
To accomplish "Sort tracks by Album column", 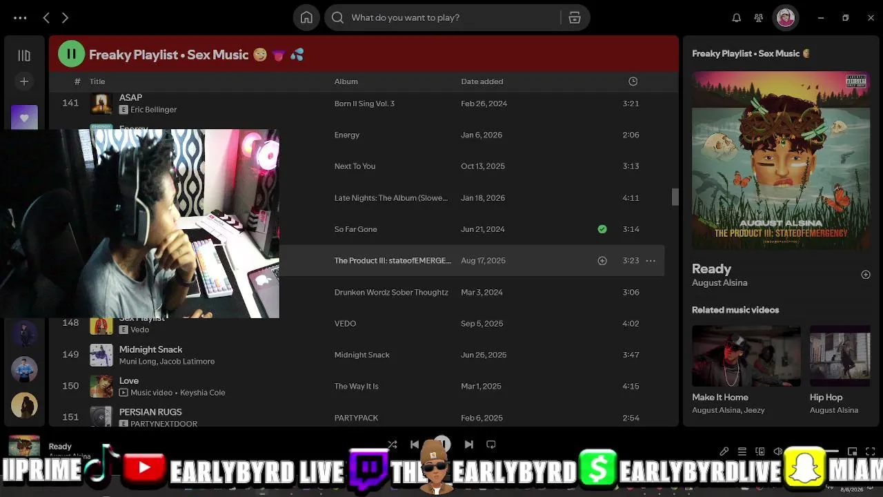I will 346,81.
